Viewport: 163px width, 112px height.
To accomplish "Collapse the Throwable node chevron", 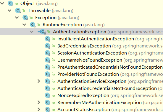I will point(9,11).
